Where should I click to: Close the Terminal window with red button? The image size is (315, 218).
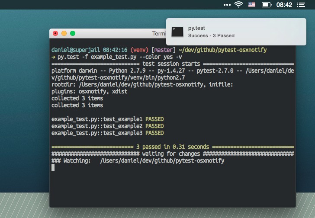[x=55, y=33]
